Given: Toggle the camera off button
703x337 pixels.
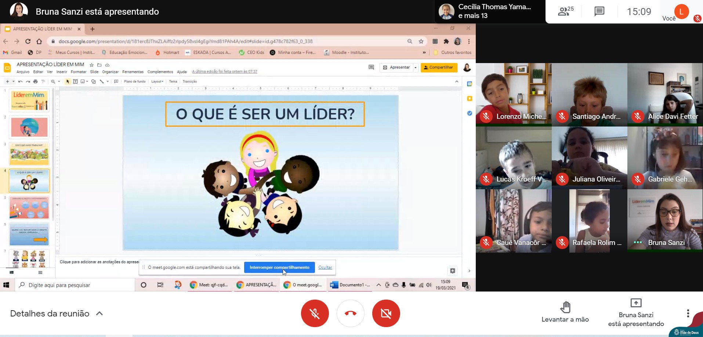Looking at the screenshot, I should pos(386,313).
